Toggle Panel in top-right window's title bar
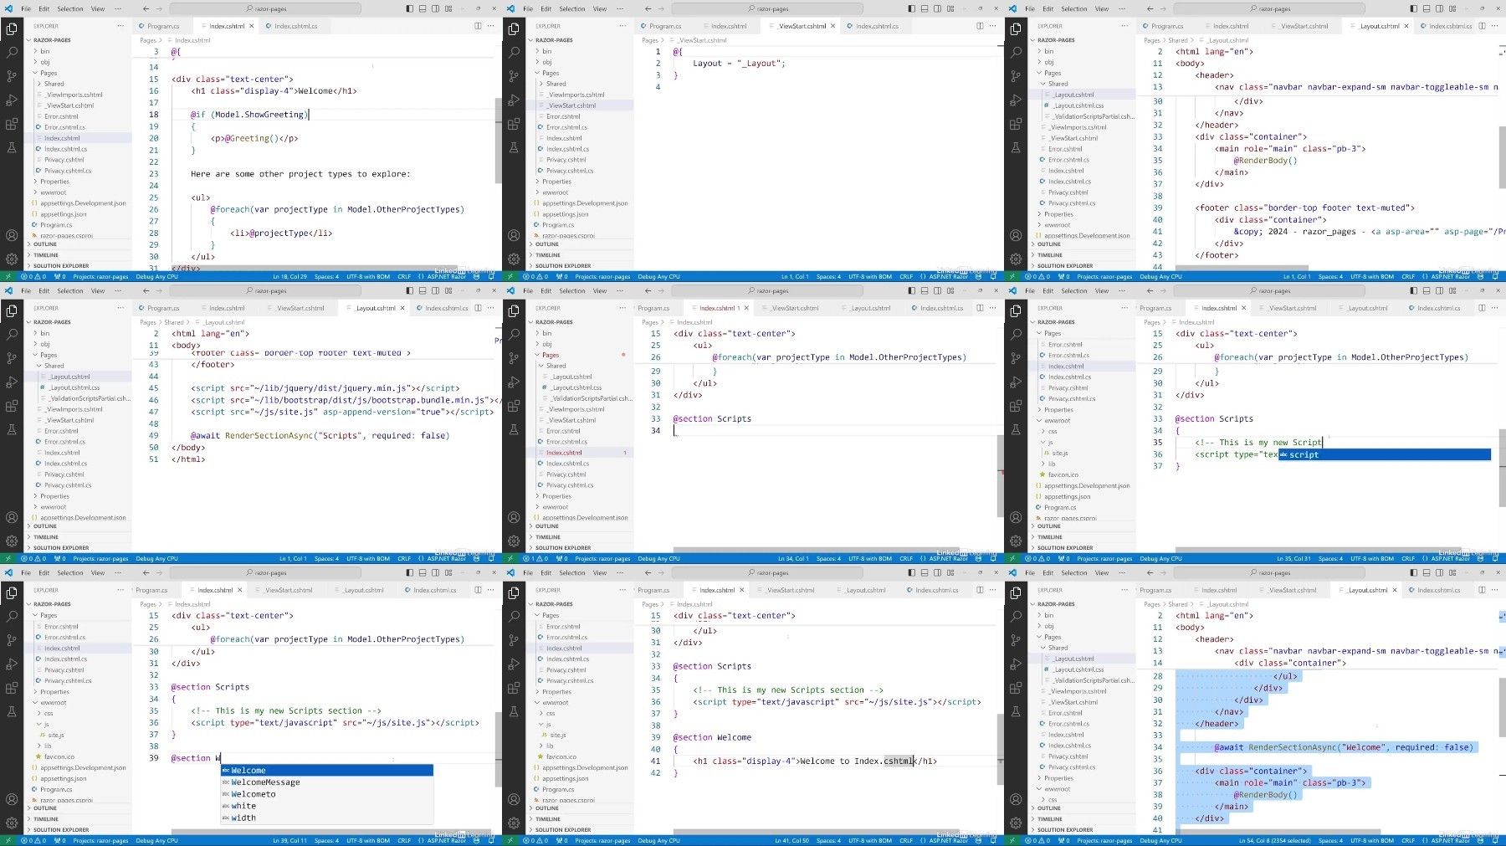Screen dimensions: 1506x846 [x=1427, y=8]
